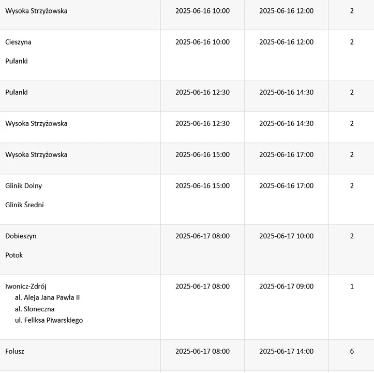Select Iwonicz-Zdrój town entry
The height and width of the screenshot is (373, 374).
click(26, 286)
